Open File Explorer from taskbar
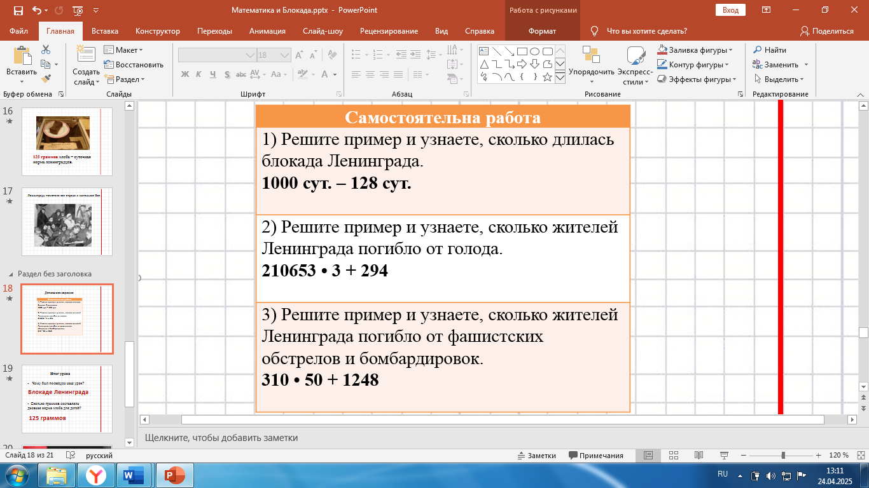869x488 pixels. pos(57,475)
